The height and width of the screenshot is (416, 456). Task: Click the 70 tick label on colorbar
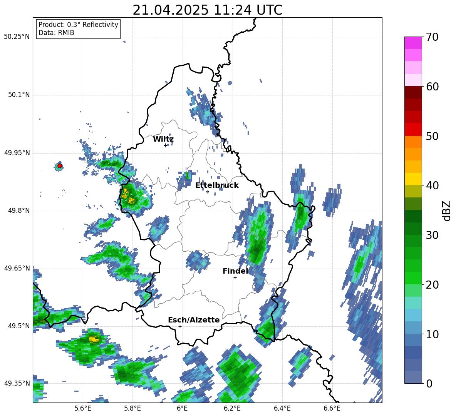pos(432,37)
